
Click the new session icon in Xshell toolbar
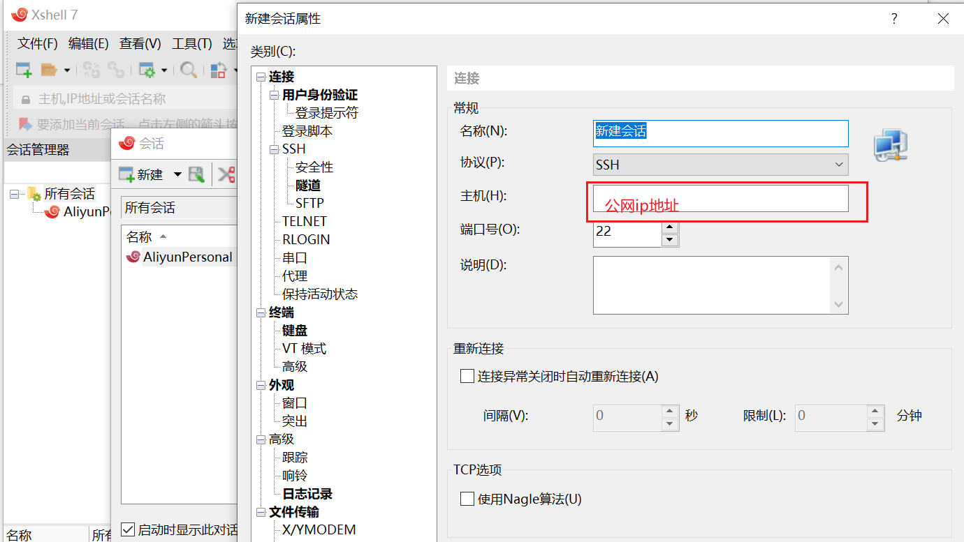click(x=24, y=70)
